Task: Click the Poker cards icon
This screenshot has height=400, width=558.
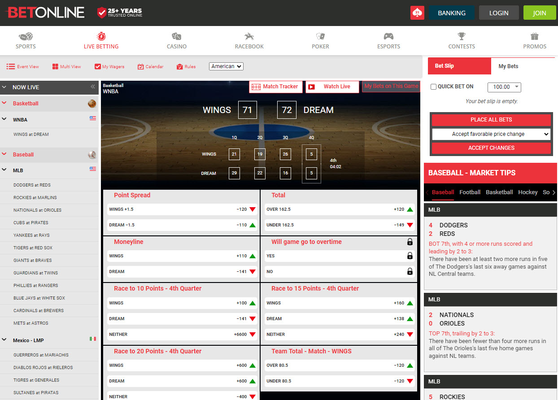Action: coord(320,36)
